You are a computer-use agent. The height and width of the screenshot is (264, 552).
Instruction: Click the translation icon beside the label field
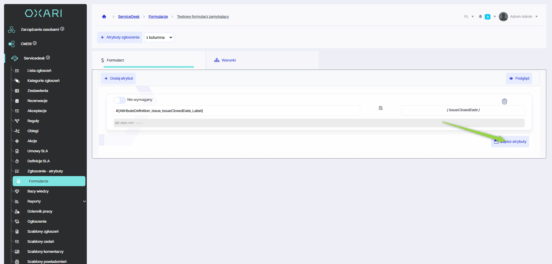(381, 108)
